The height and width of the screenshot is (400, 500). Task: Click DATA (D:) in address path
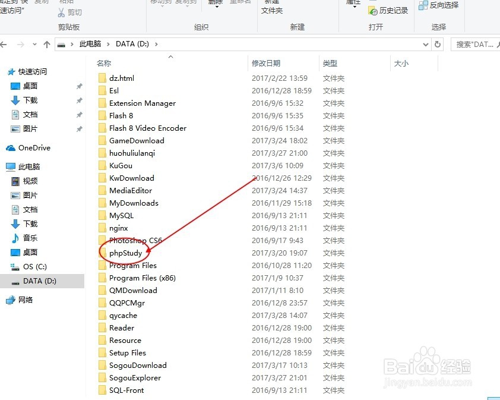[132, 44]
